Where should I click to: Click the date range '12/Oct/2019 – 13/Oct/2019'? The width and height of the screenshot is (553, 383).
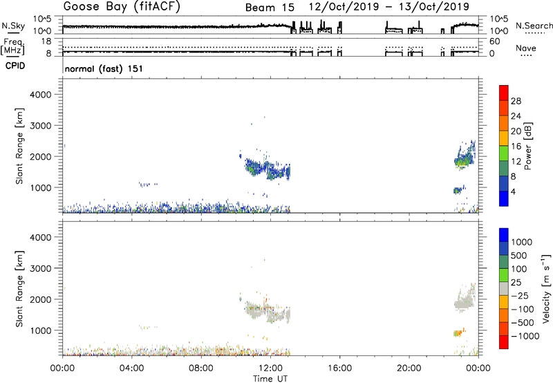point(389,7)
